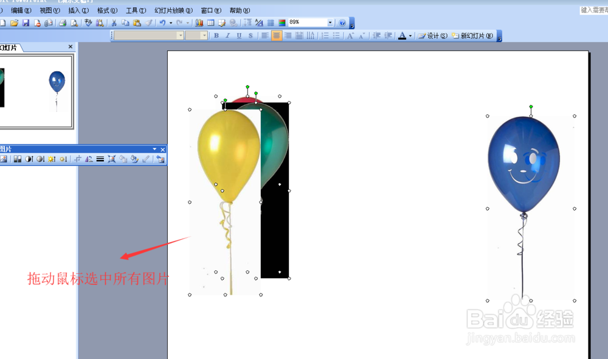This screenshot has height=359, width=608.
Task: Toggle Align Right
Action: pyautogui.click(x=288, y=36)
